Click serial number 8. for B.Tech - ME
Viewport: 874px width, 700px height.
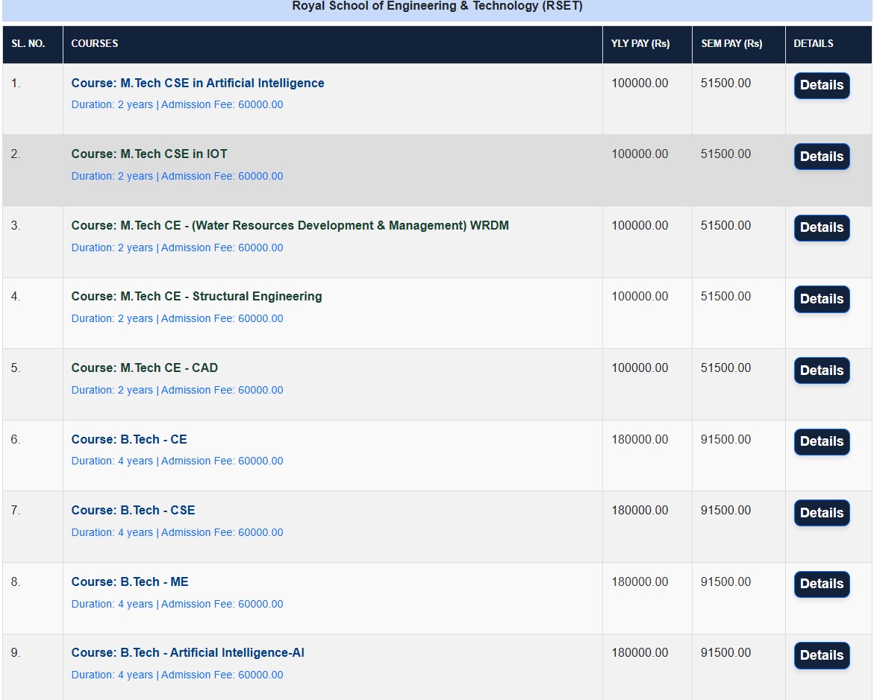click(x=16, y=582)
